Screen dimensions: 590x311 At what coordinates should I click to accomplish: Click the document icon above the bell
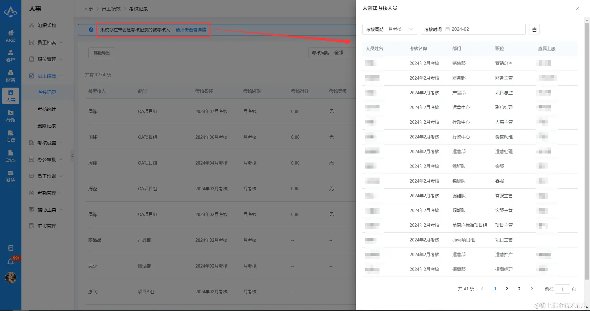[x=11, y=248]
